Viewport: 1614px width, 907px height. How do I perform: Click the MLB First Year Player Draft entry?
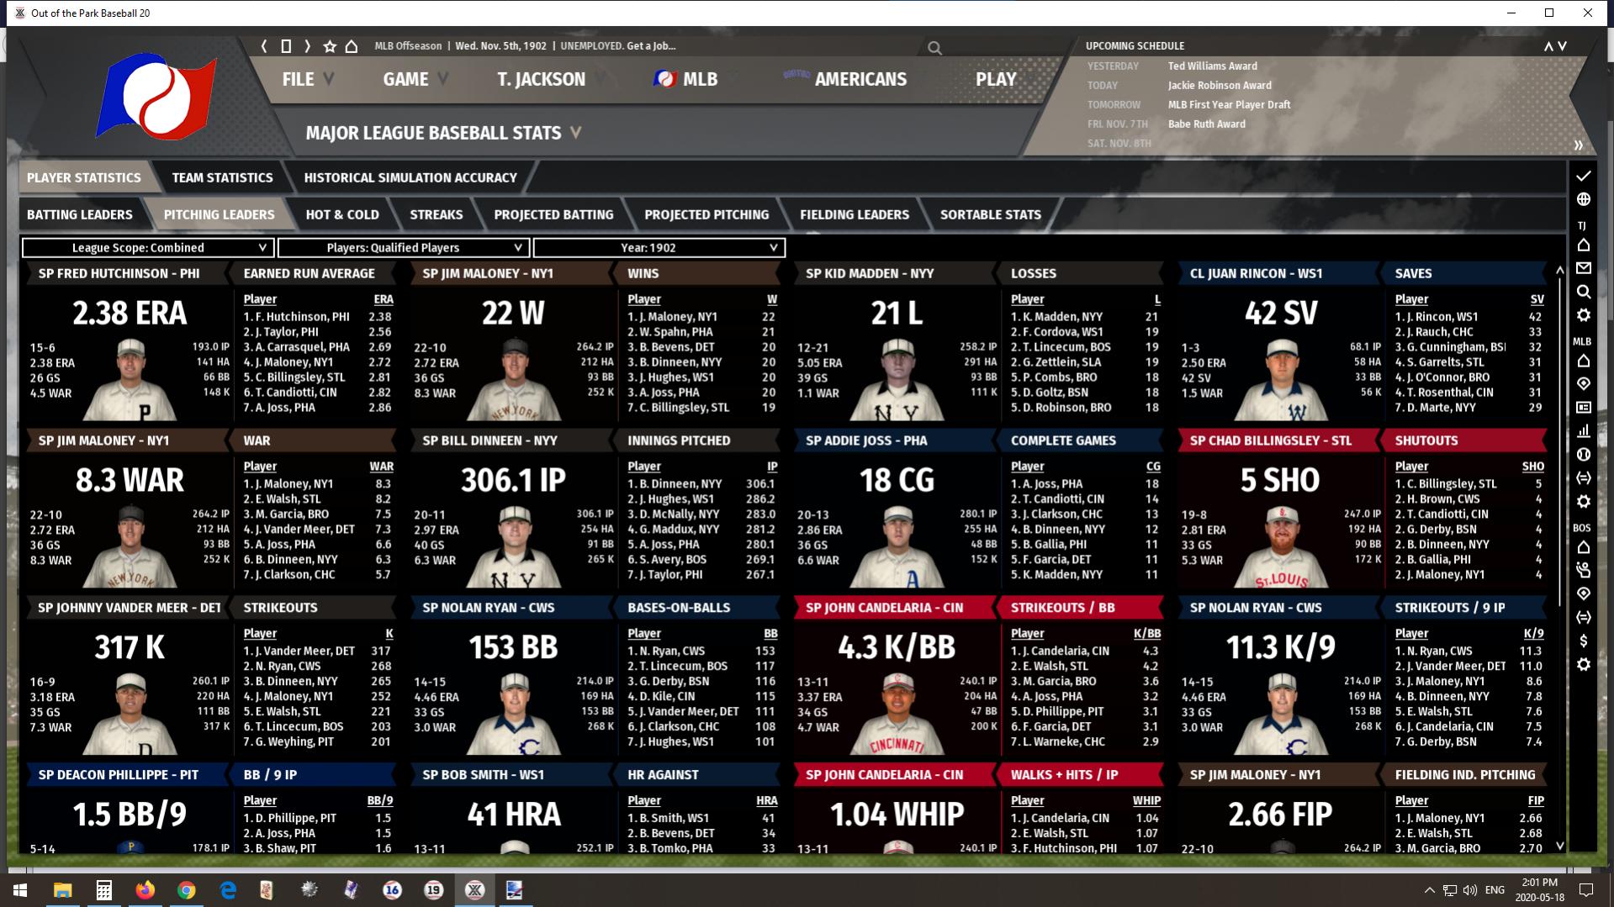(1229, 104)
